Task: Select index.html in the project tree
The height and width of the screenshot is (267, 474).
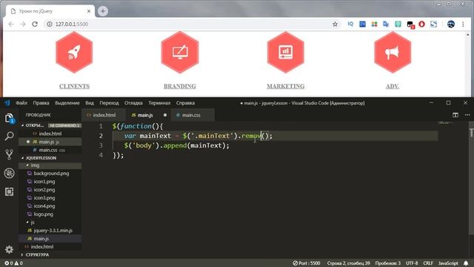Action: (50, 247)
